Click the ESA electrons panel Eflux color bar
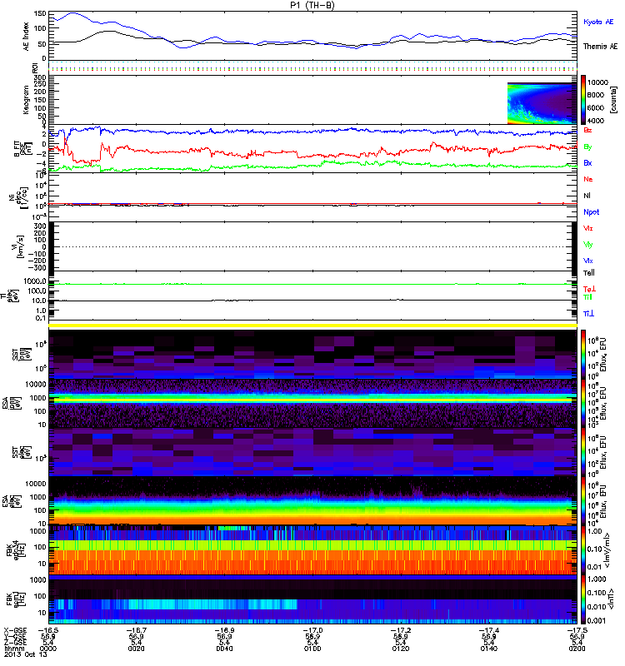 tap(583, 501)
